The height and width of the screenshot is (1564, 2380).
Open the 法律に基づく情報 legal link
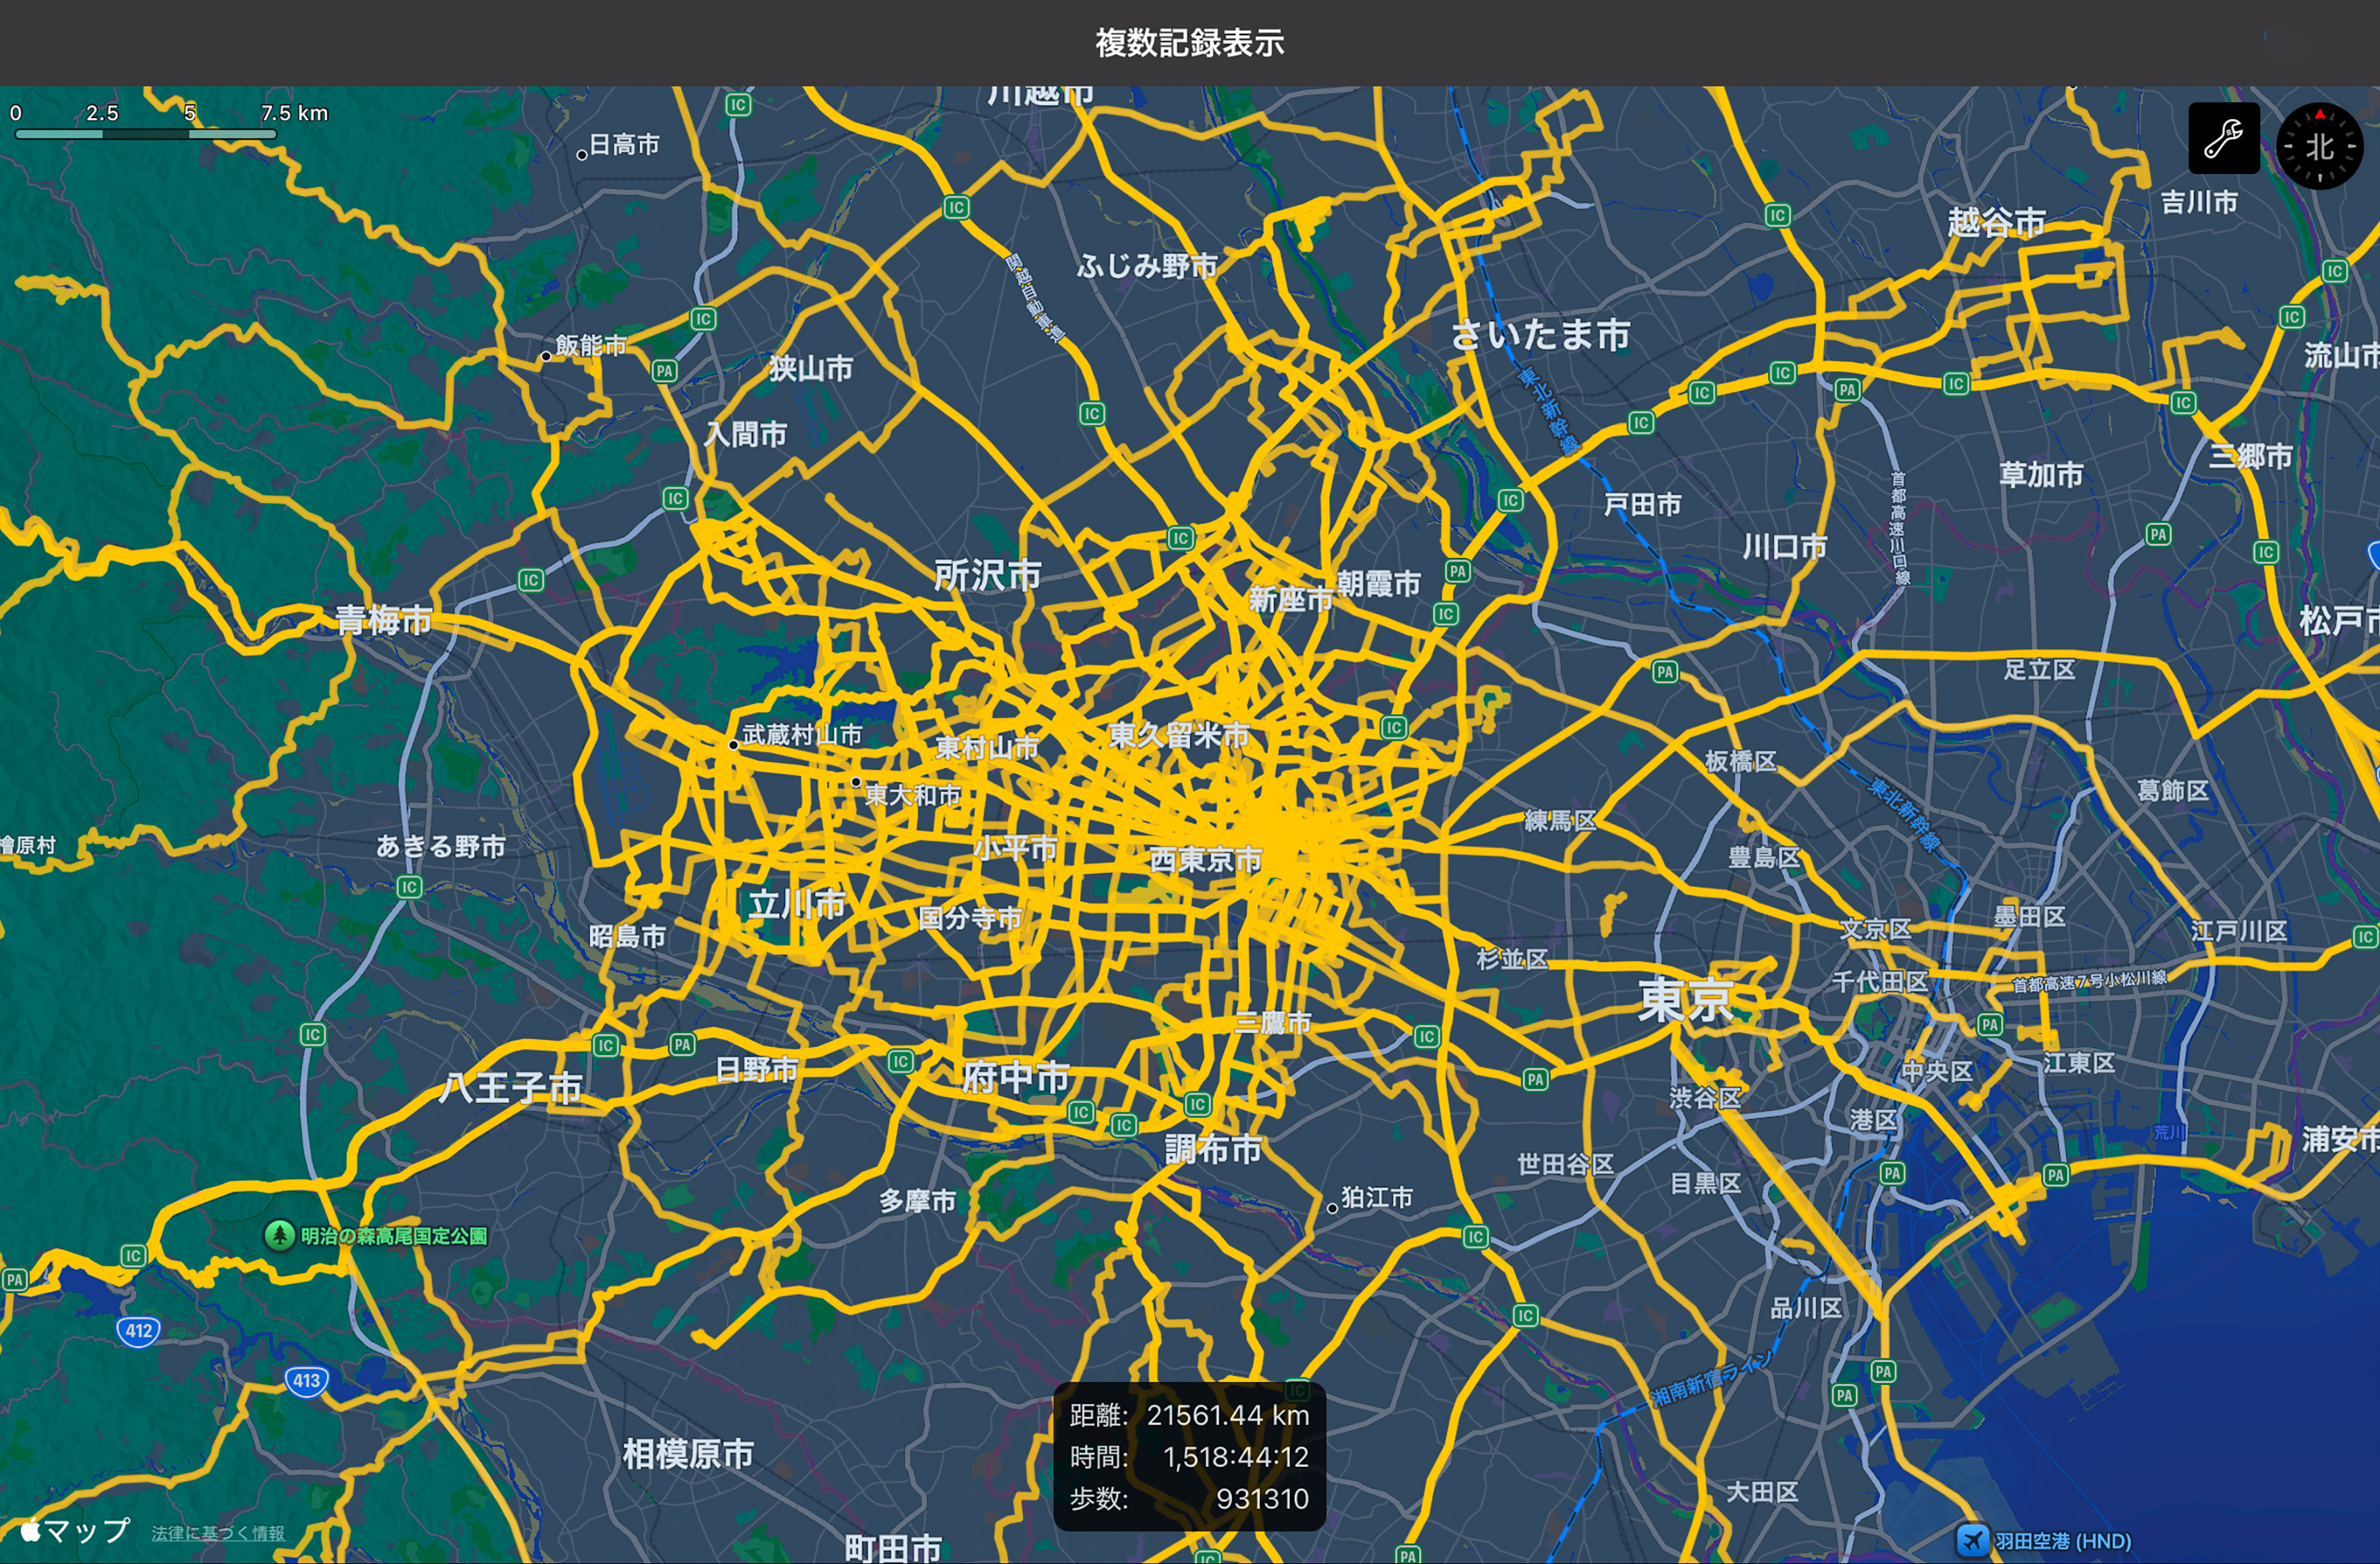click(x=218, y=1533)
